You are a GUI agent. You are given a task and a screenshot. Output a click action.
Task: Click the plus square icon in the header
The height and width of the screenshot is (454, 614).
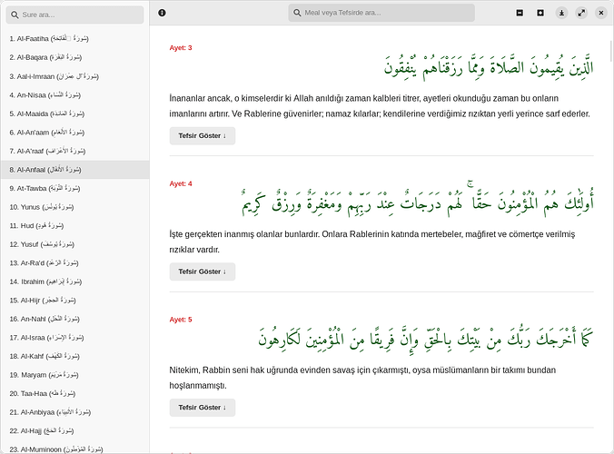[x=540, y=13]
